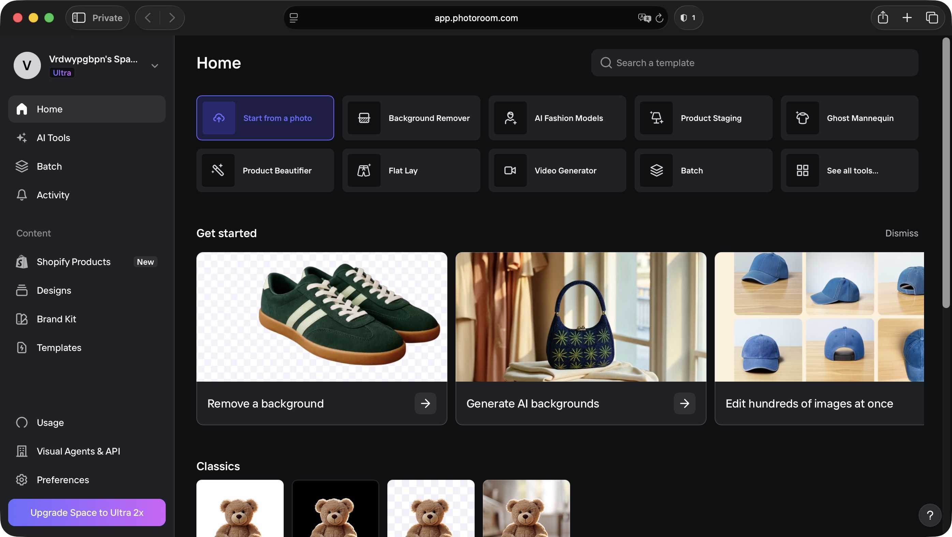Open Brand Kit in sidebar
952x537 pixels.
click(x=87, y=319)
